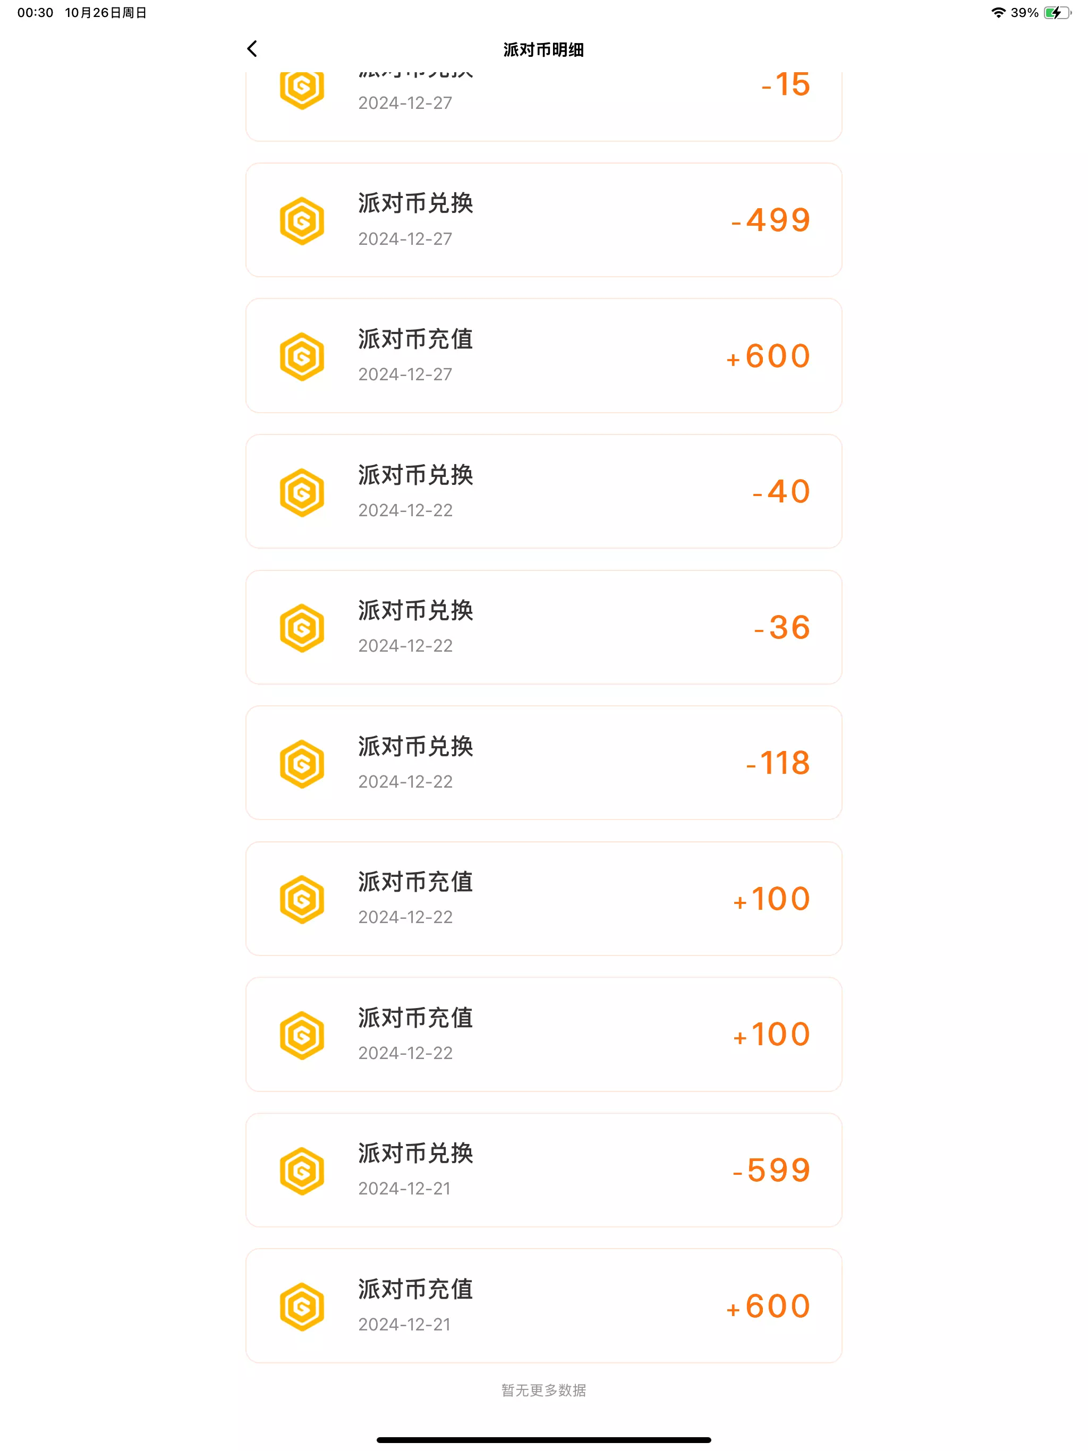Screen dimensions: 1088x1451
Task: Tap the coin icon beside the -40 entry
Action: (302, 492)
